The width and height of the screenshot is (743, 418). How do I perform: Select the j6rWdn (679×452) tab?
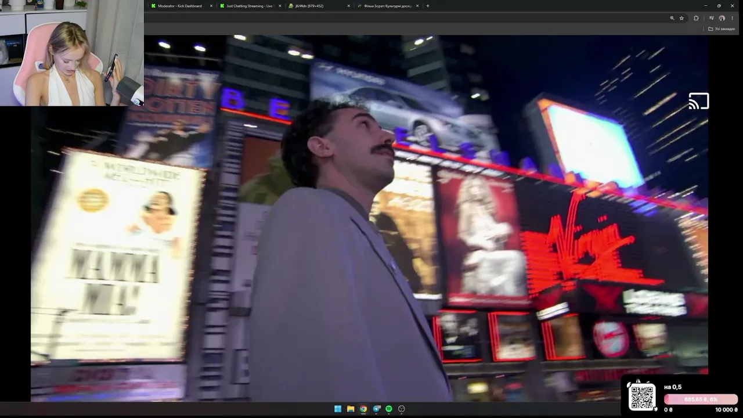[319, 6]
